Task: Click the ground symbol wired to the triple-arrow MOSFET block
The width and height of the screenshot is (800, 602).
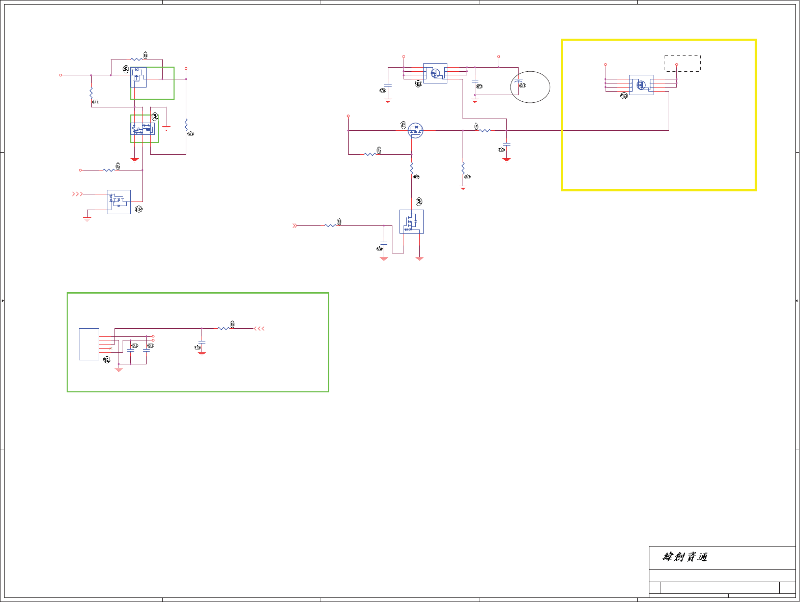Action: (x=87, y=219)
